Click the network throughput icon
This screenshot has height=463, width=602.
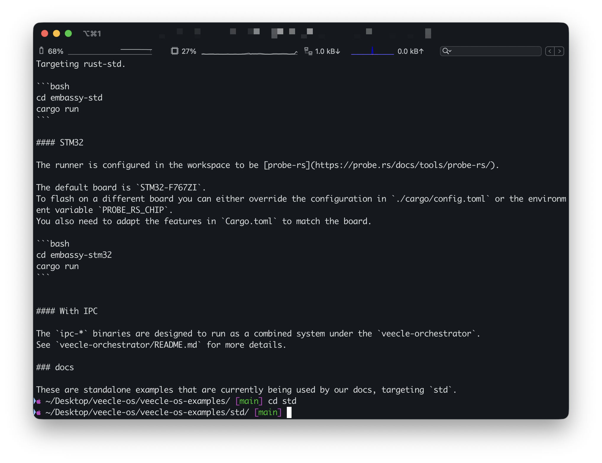[308, 51]
